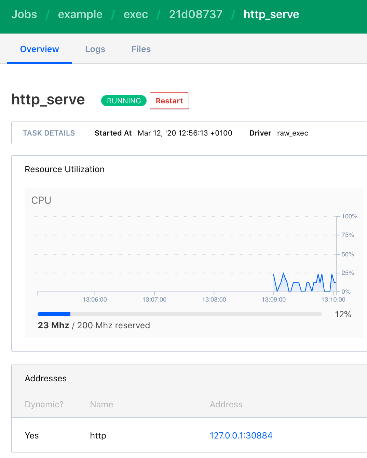Click the http_serve page title

click(48, 100)
